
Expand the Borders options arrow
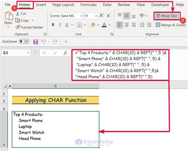point(85,25)
